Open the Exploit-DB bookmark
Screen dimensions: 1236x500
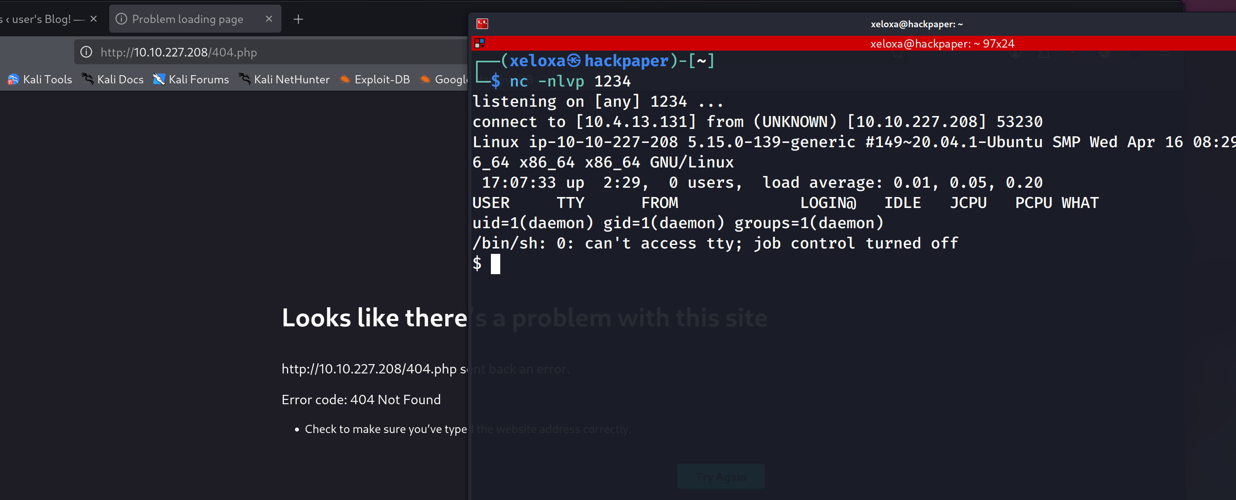pos(375,79)
